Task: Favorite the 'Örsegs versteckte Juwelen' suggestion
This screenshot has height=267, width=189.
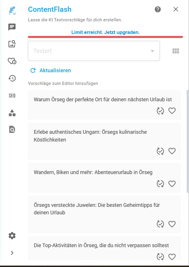Action: click(x=172, y=224)
